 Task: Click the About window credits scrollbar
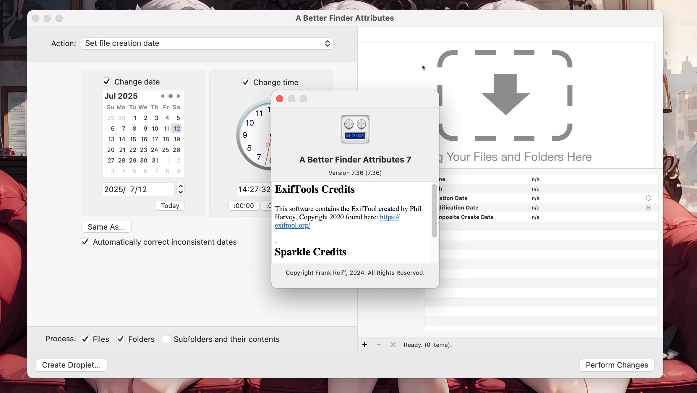434,211
